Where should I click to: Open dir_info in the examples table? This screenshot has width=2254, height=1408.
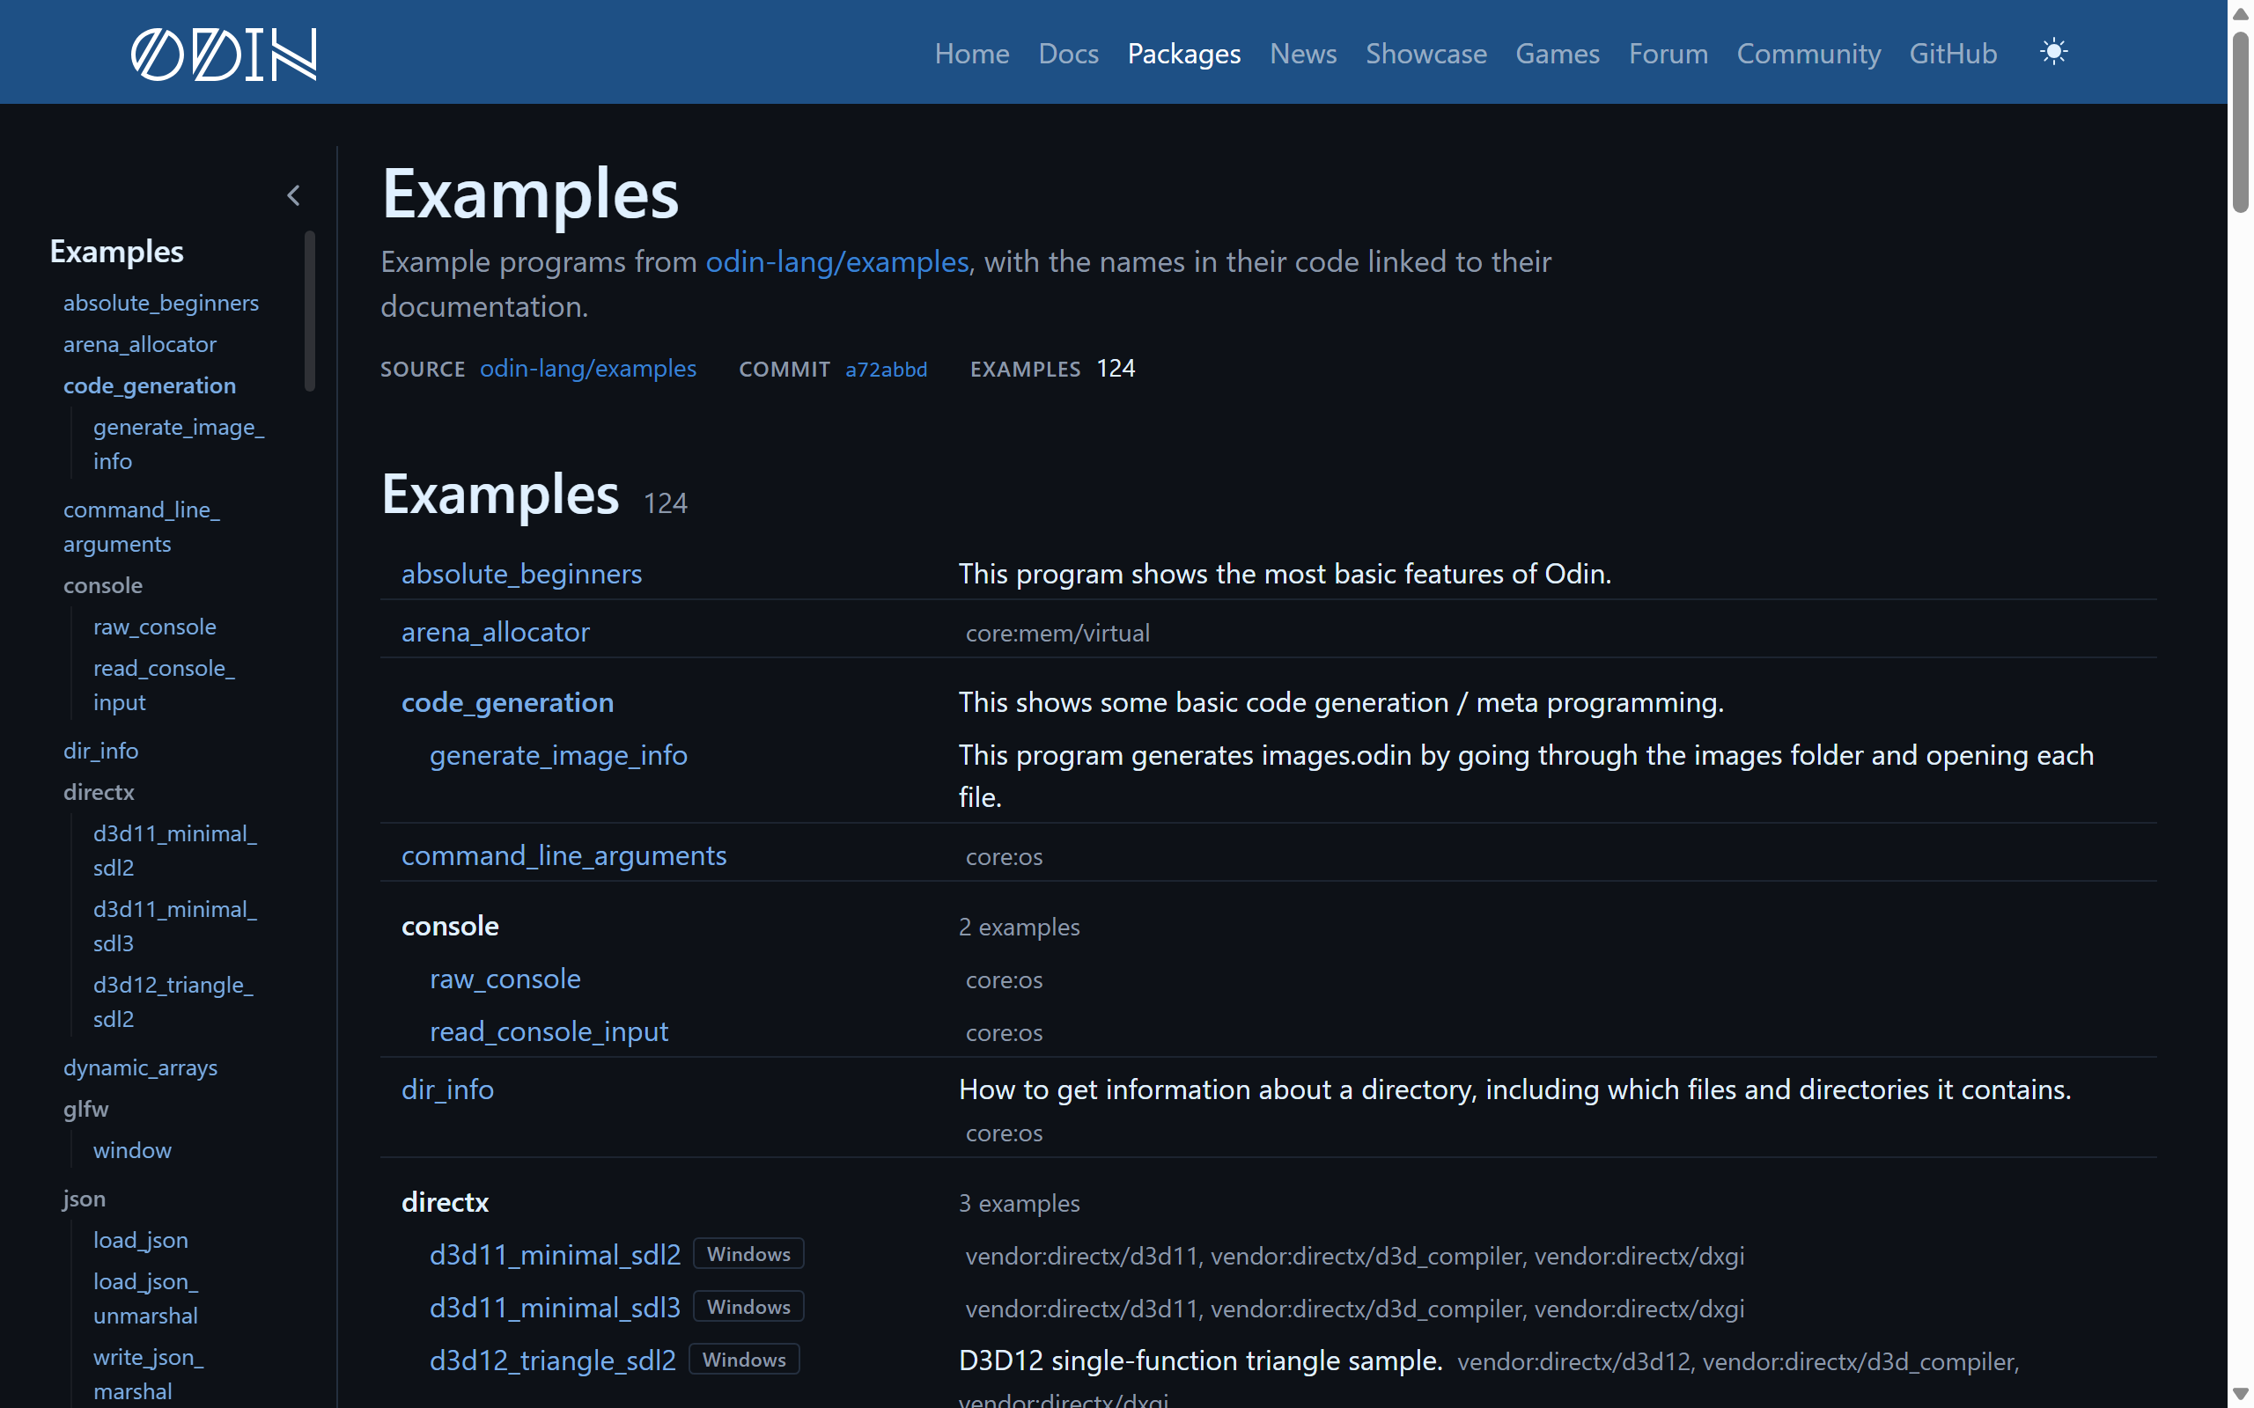[448, 1089]
